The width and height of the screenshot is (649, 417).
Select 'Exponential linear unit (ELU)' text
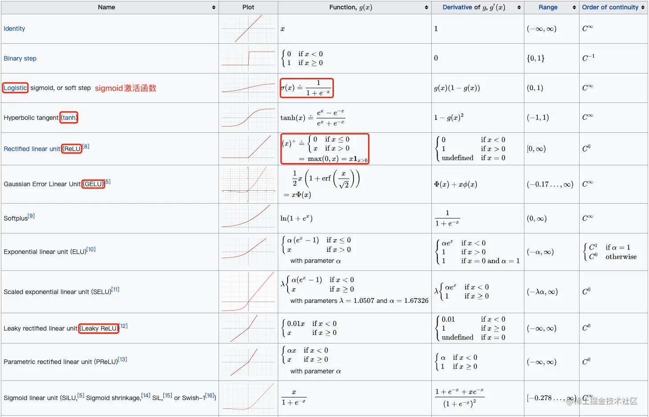[45, 252]
